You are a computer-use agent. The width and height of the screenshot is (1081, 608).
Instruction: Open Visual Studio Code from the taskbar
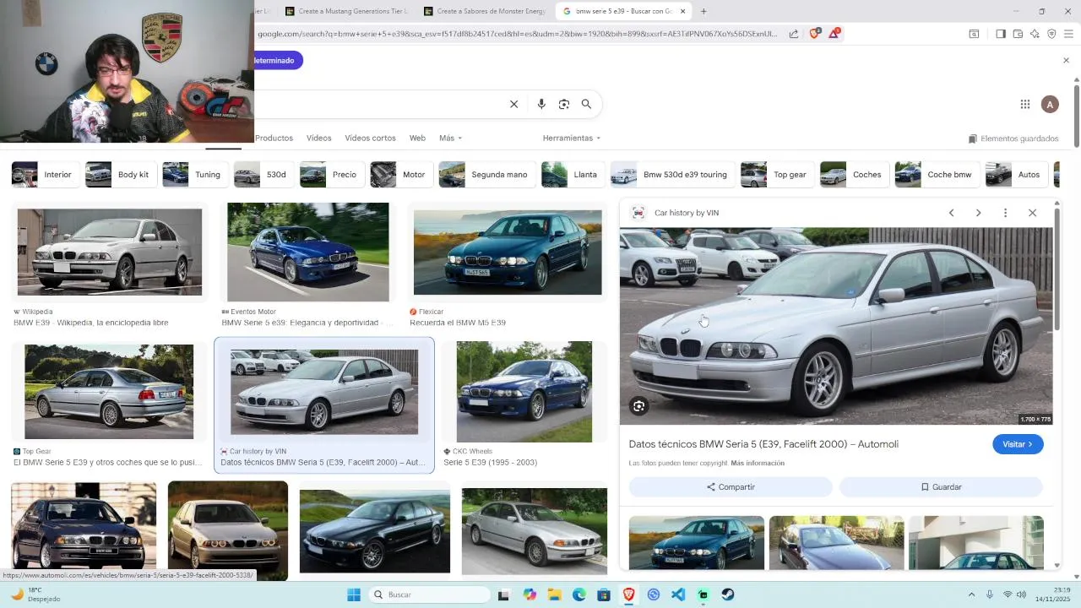tap(678, 594)
